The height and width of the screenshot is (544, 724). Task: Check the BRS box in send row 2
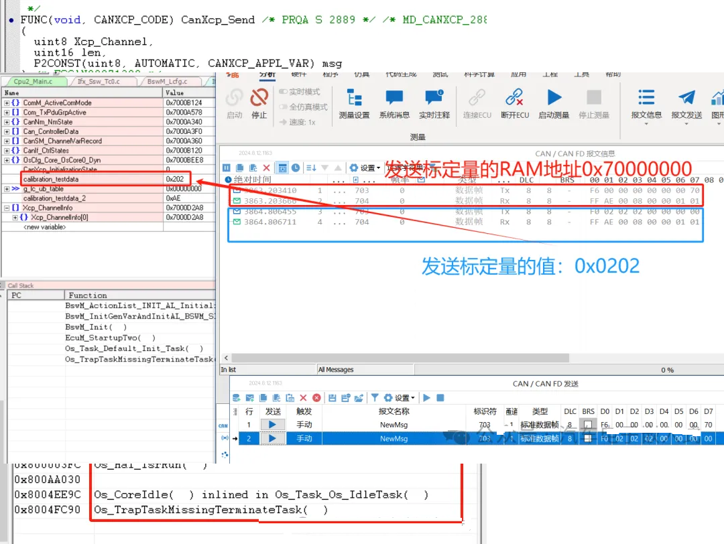point(588,438)
